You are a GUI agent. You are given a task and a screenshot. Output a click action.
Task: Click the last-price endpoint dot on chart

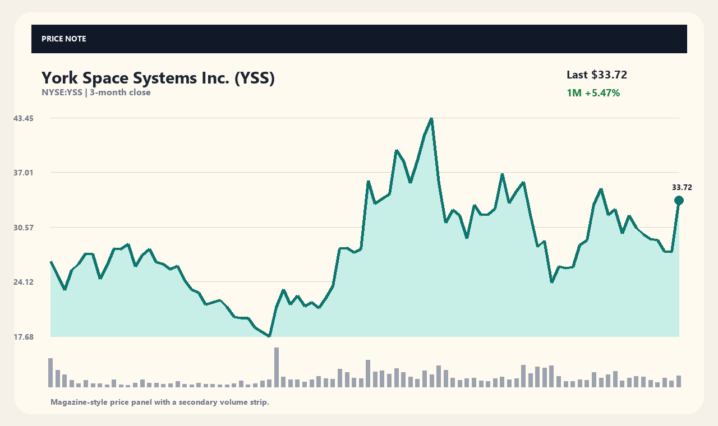tap(679, 201)
